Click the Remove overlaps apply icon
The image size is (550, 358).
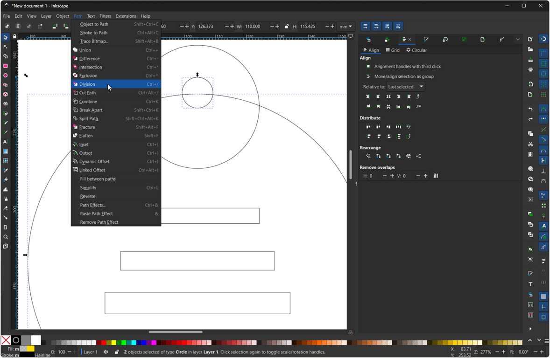pos(436,176)
